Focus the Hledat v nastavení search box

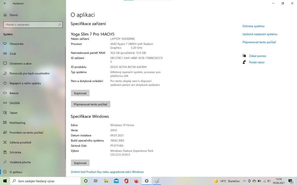click(x=33, y=25)
